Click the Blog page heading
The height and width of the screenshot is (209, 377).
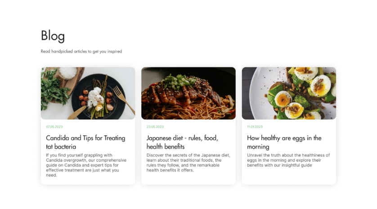[53, 36]
